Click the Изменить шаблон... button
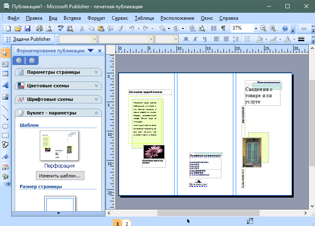The image size is (315, 226). tap(60, 176)
